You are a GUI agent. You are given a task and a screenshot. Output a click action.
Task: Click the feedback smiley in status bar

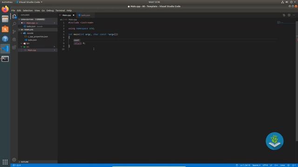[289, 165]
